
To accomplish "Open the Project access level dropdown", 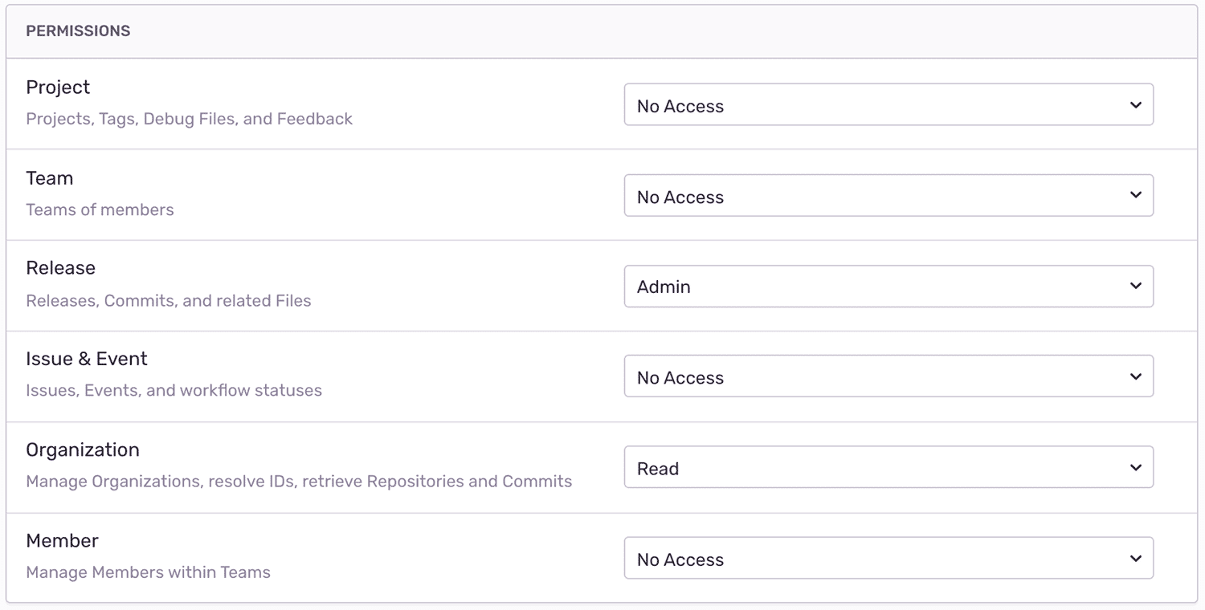I will click(x=888, y=104).
